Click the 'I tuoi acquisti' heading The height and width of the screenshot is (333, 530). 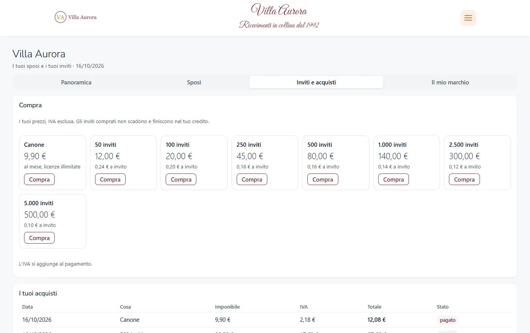tap(38, 294)
